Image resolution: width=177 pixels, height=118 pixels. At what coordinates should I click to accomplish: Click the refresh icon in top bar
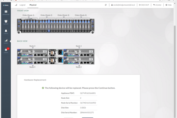[106, 5]
